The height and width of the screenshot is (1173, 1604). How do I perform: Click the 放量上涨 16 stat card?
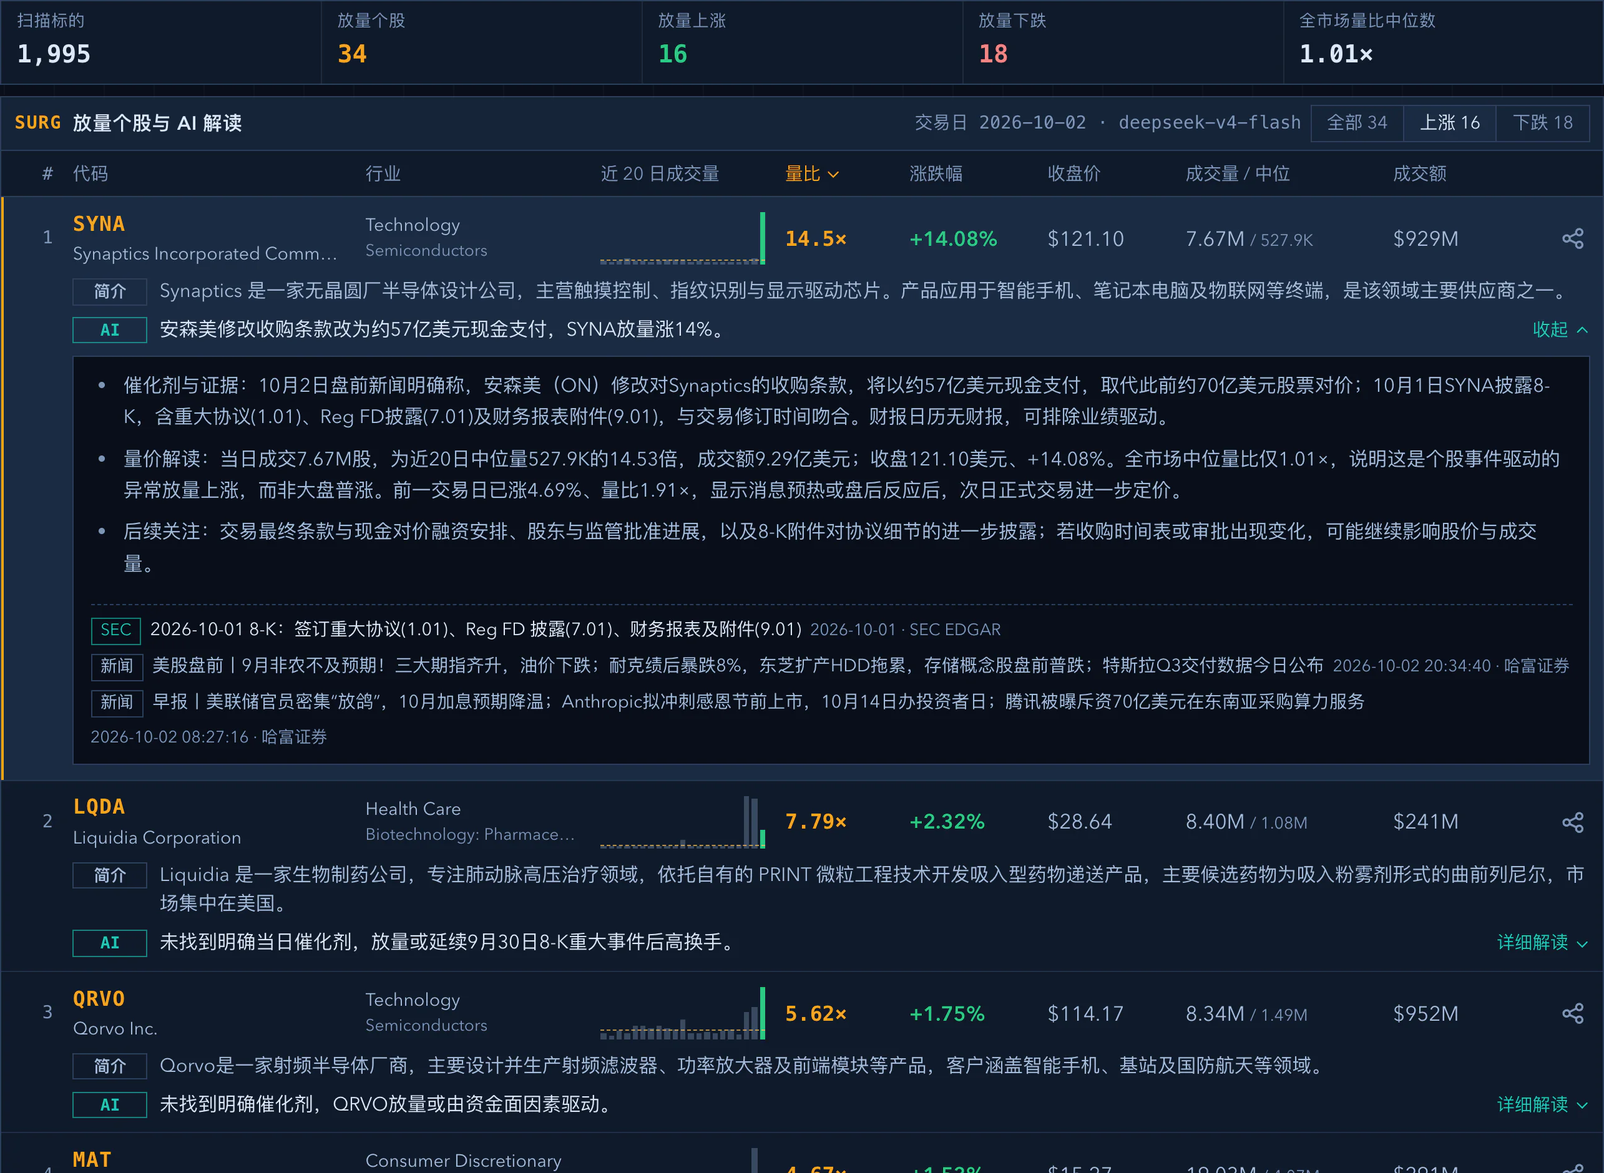click(x=803, y=42)
